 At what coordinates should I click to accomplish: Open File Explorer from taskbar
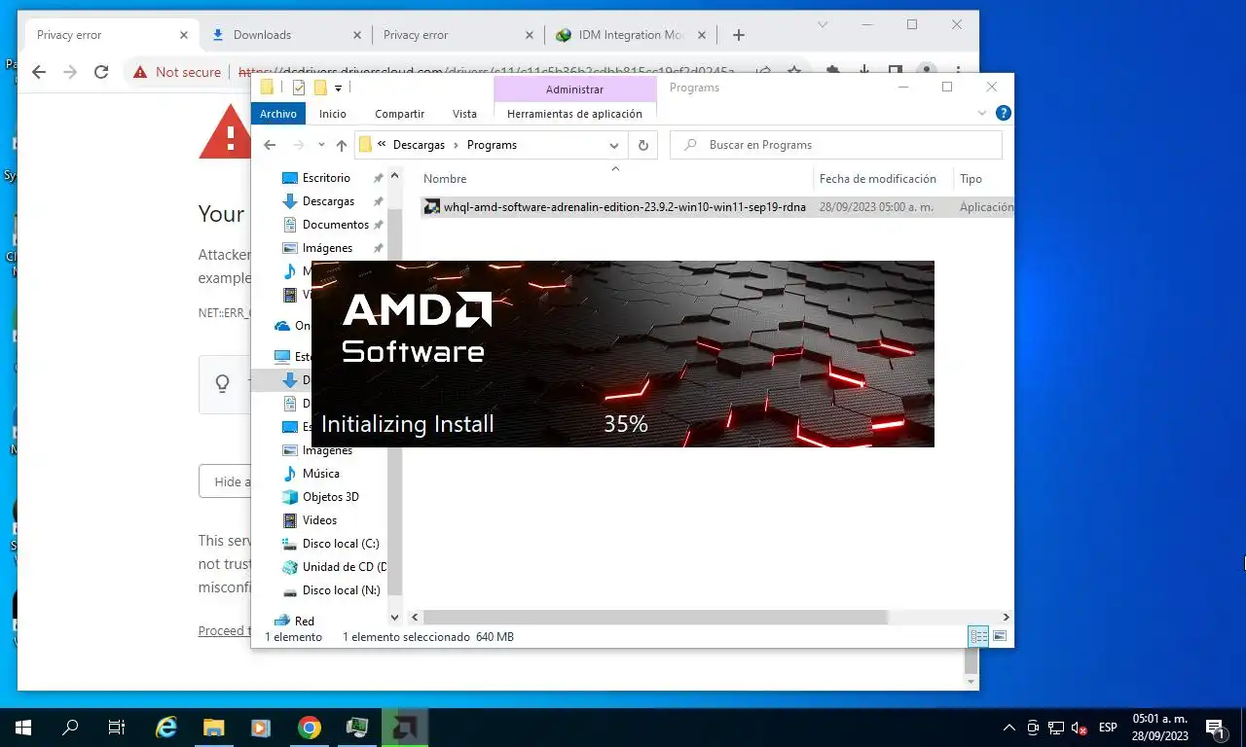pyautogui.click(x=213, y=728)
